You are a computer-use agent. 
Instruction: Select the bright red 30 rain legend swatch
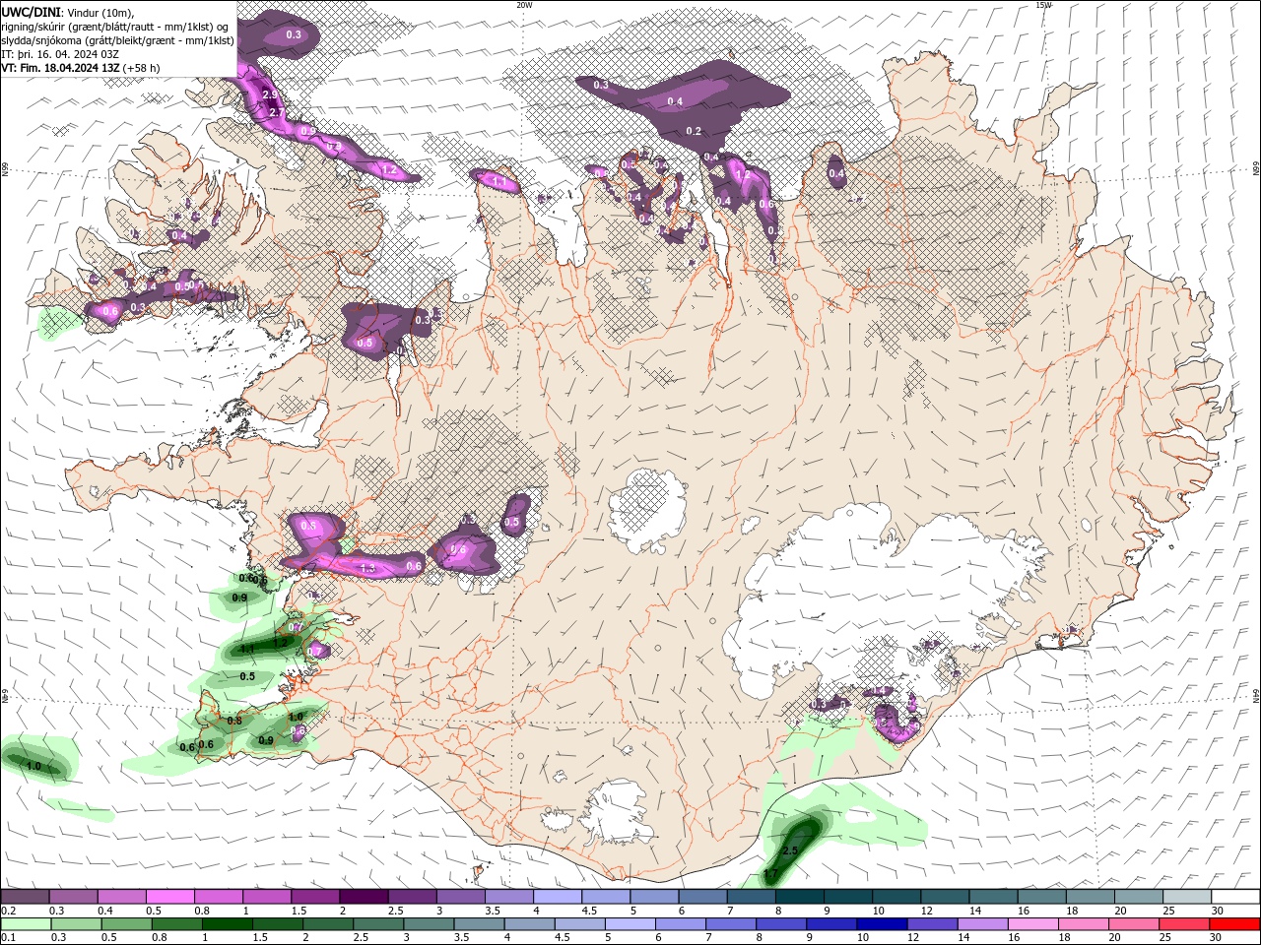pyautogui.click(x=1235, y=924)
